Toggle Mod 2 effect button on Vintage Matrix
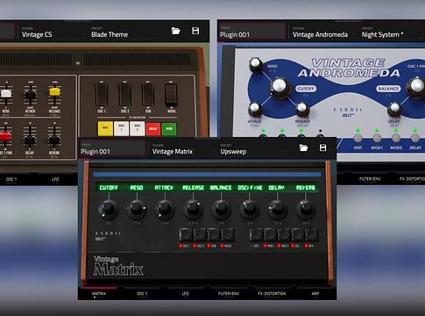Screen dimensions: 425x316 tap(284, 234)
